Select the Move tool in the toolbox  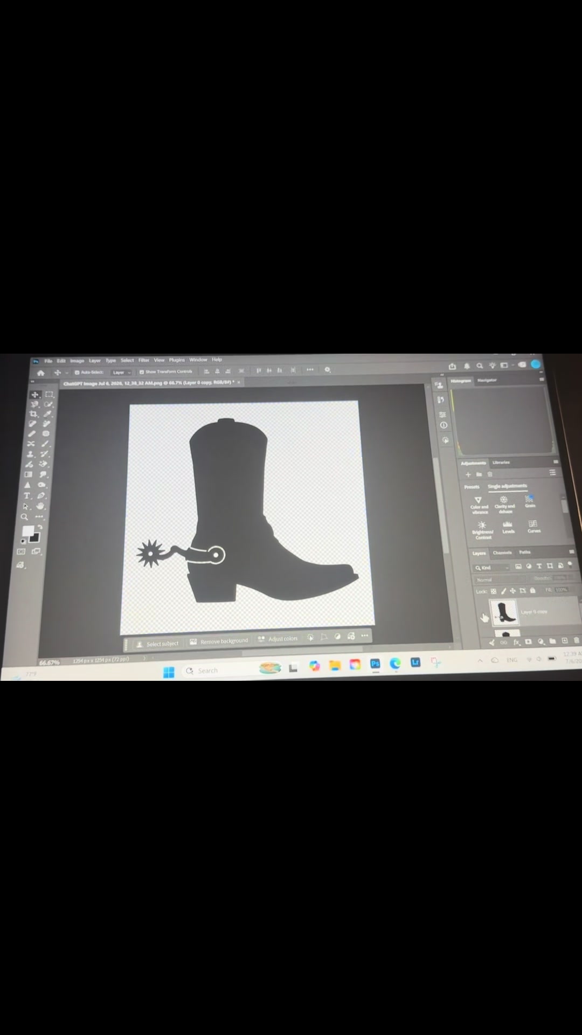(x=35, y=395)
